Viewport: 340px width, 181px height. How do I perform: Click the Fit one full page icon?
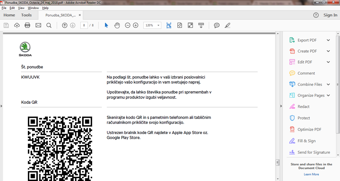pos(180,25)
